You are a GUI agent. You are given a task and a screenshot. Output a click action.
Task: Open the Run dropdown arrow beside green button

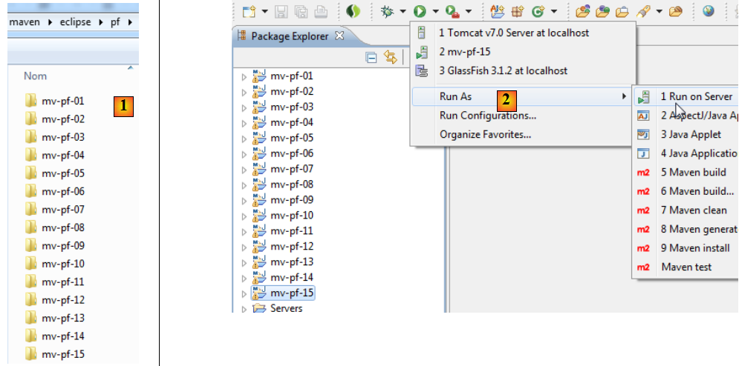(434, 12)
